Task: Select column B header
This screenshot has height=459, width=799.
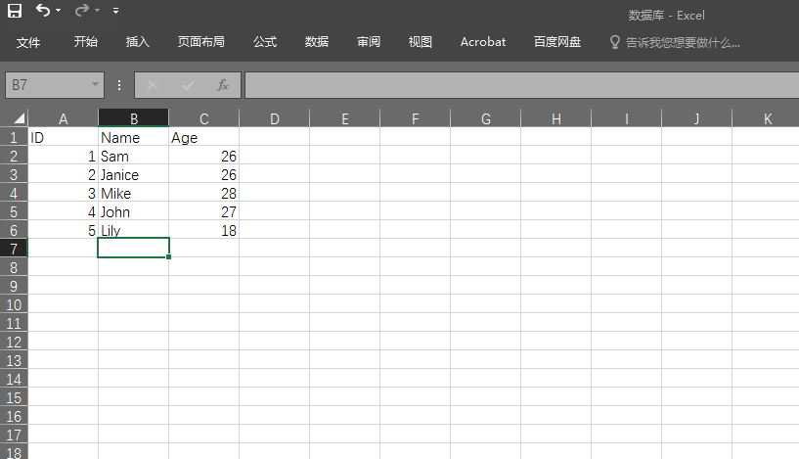Action: (x=134, y=118)
